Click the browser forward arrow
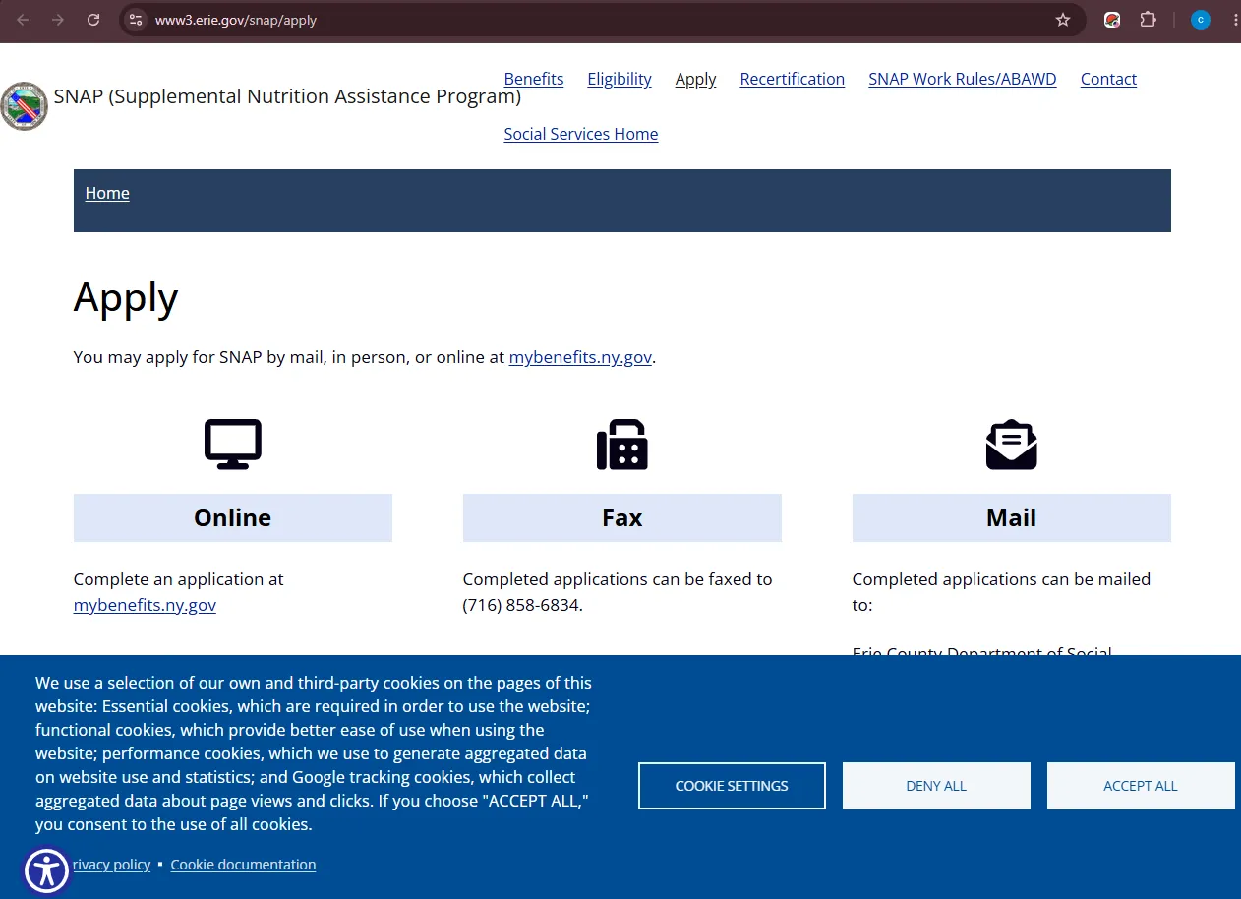Image resolution: width=1241 pixels, height=899 pixels. (58, 20)
